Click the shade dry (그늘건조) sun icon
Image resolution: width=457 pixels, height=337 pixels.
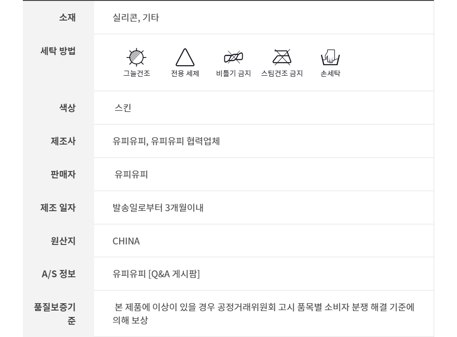[x=136, y=57]
